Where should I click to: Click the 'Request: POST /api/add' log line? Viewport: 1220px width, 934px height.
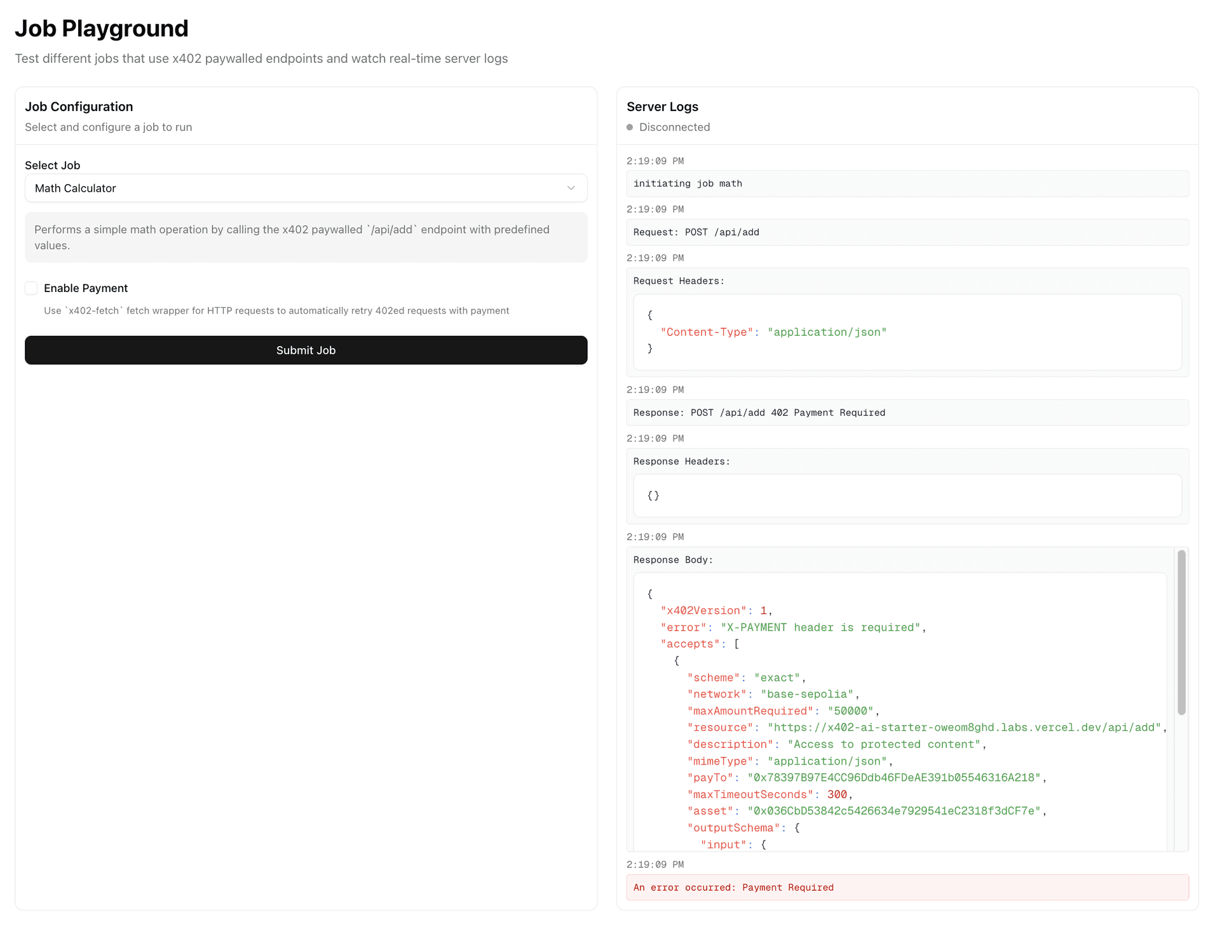696,232
